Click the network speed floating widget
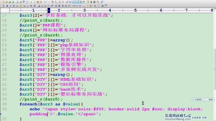216x121 pixels. point(203,99)
